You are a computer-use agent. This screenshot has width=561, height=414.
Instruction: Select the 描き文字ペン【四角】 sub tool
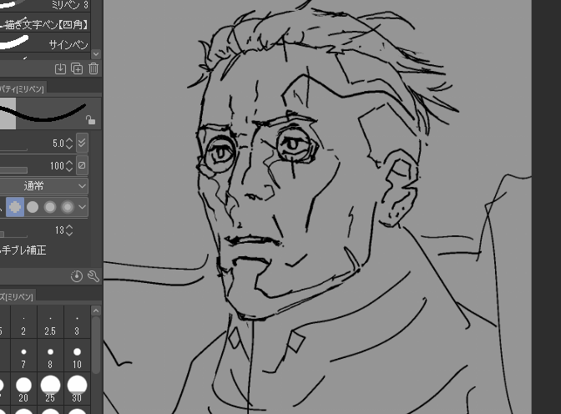pyautogui.click(x=45, y=24)
